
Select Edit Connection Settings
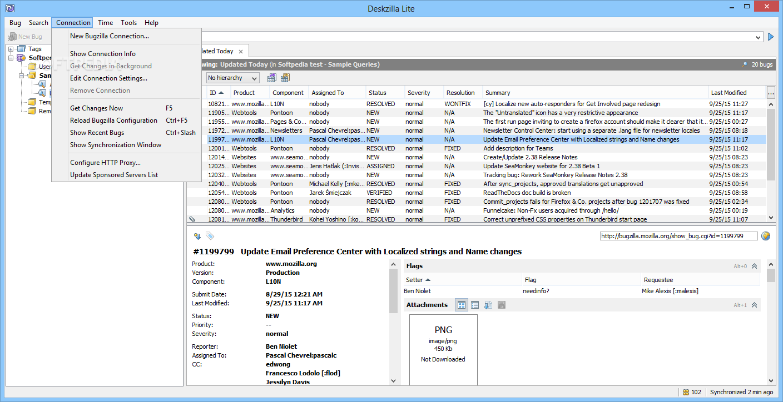click(x=126, y=78)
